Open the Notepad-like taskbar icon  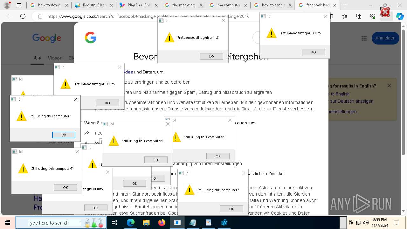click(x=193, y=223)
